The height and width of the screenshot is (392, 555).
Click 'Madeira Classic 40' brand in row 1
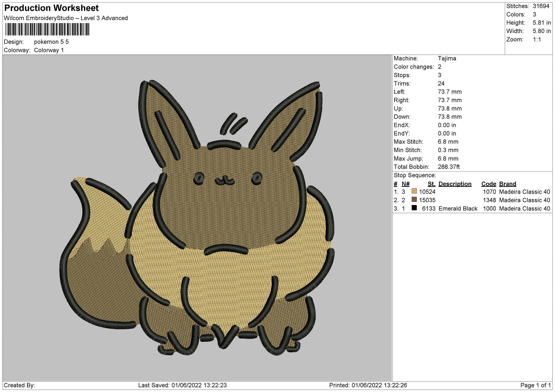[525, 192]
